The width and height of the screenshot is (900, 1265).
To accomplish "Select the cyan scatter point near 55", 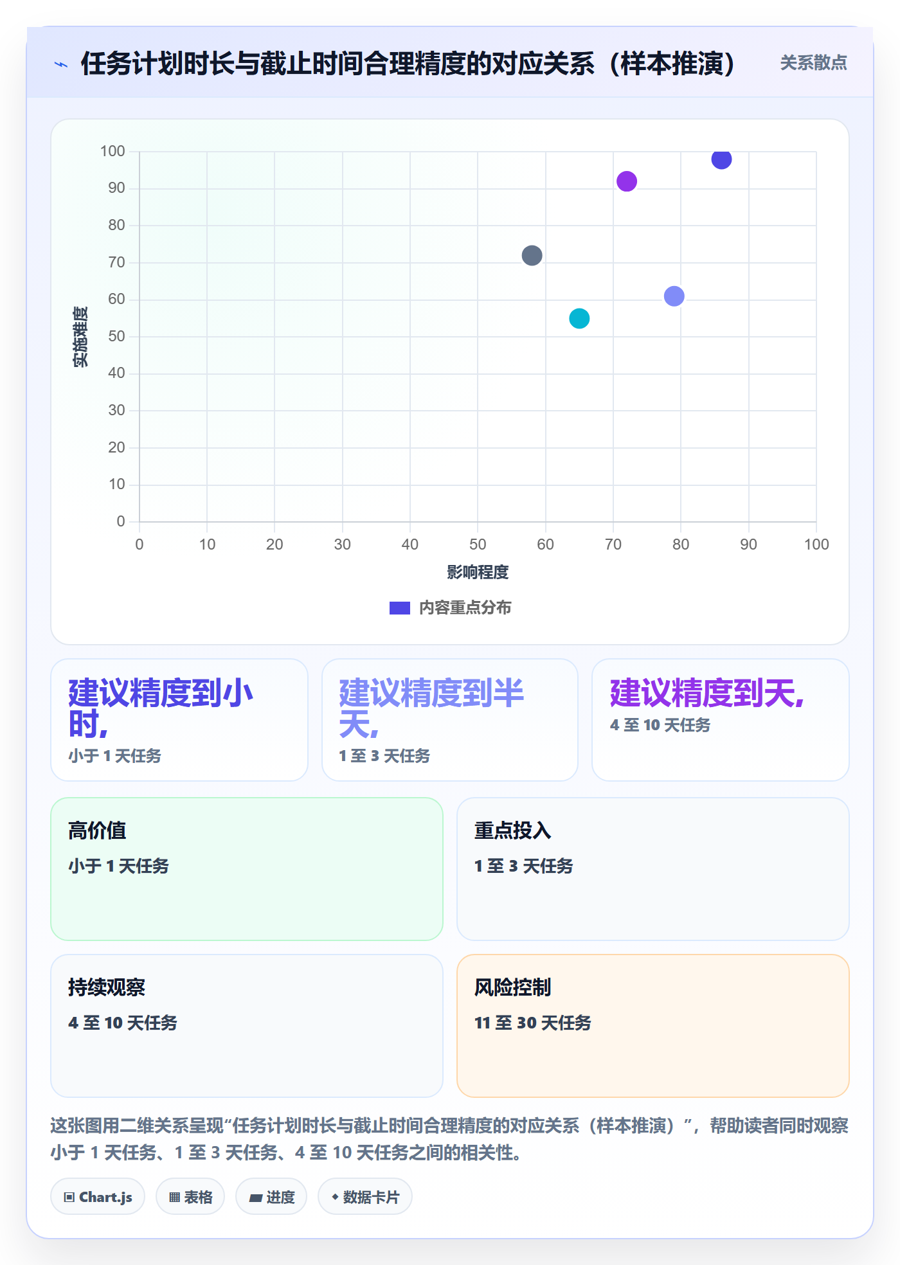I will coord(579,318).
